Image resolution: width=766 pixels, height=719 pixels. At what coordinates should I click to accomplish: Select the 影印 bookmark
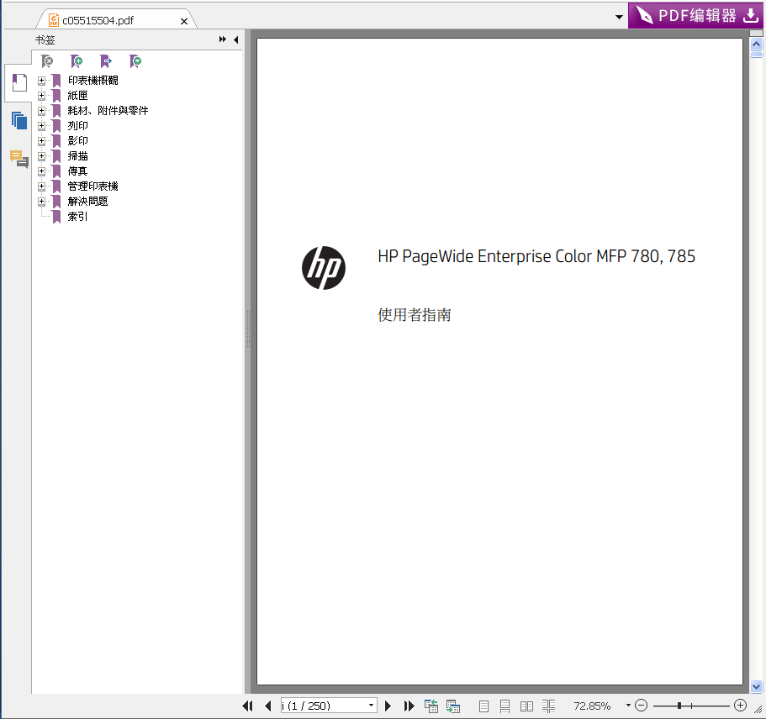(77, 141)
